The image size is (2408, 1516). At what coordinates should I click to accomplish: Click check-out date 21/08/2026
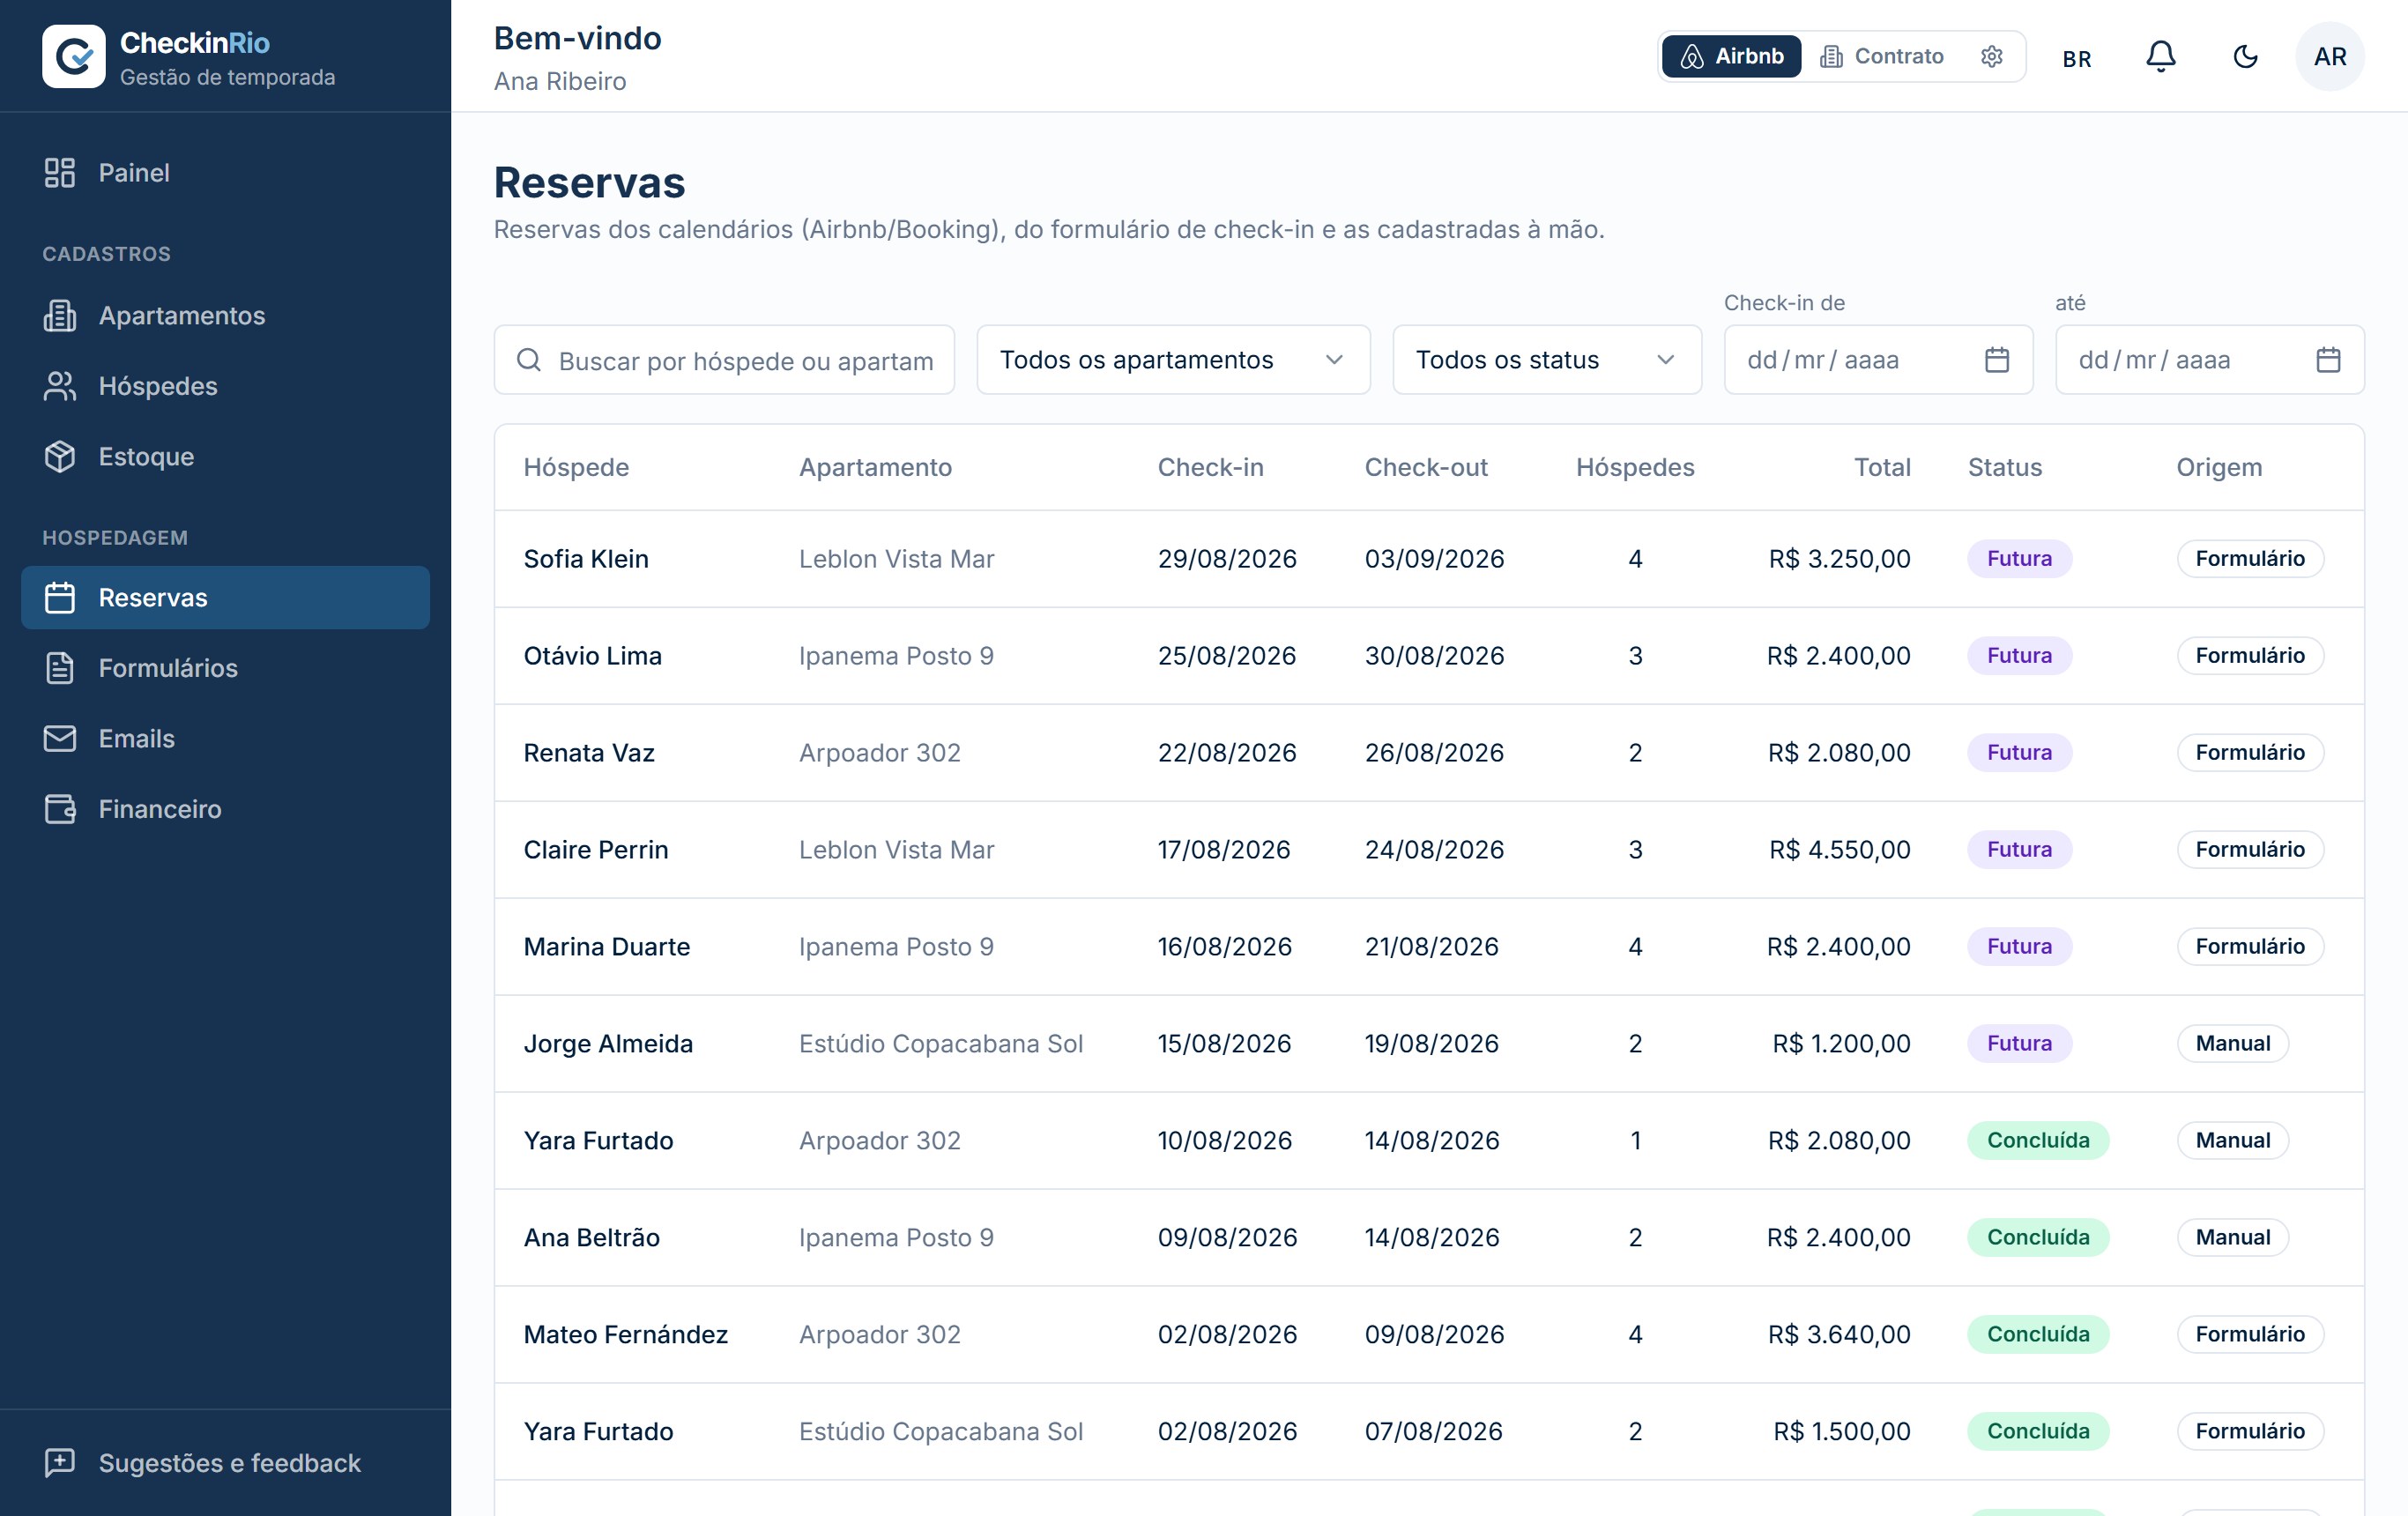pos(1432,947)
